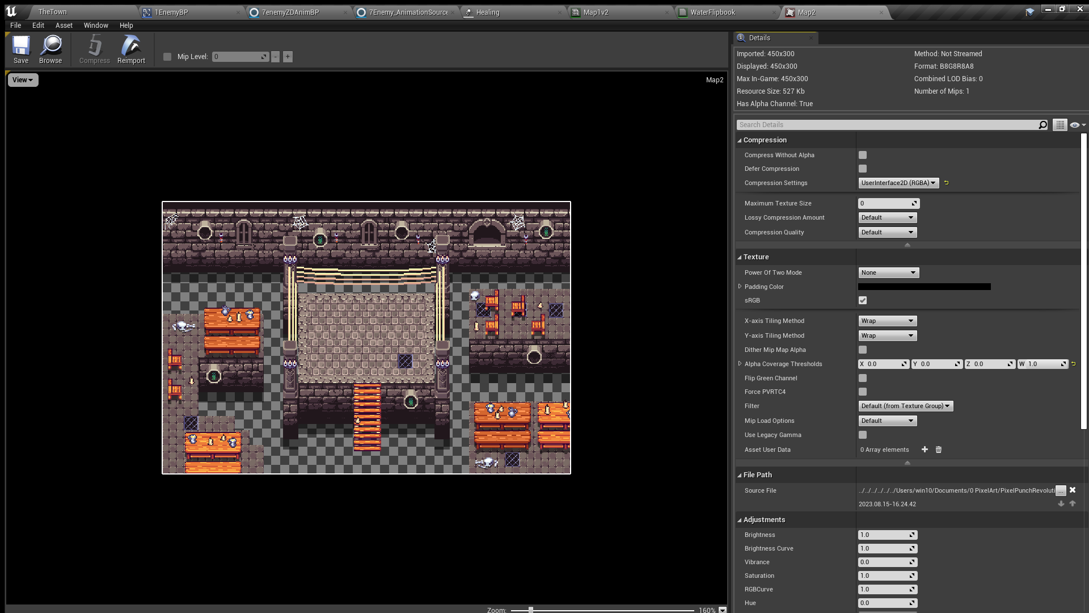Clear Asset User Data with trash icon
This screenshot has width=1089, height=613.
click(939, 450)
